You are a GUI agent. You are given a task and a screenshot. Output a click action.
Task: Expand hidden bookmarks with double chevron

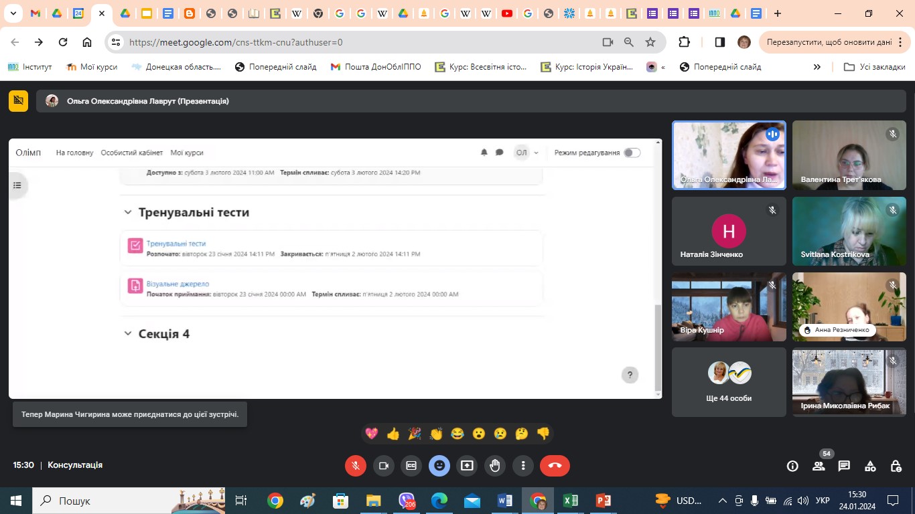817,67
